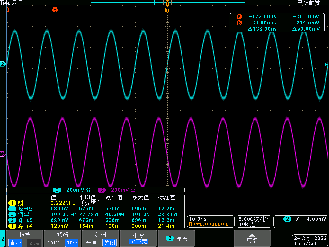
Task: Select invert 关闭 off
Action: pos(110,243)
